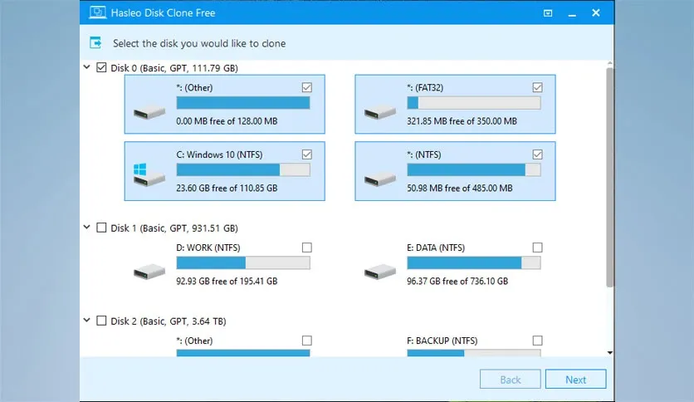This screenshot has width=694, height=402.
Task: Check the Disk 2 checkbox
Action: pos(101,321)
